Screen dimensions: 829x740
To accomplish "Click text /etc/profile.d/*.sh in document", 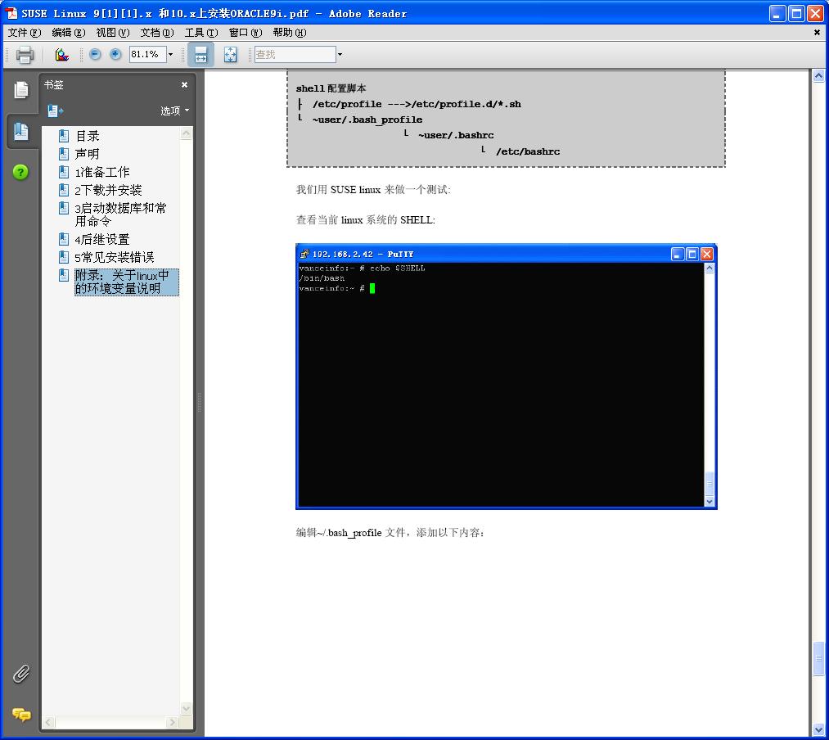I will tap(466, 104).
